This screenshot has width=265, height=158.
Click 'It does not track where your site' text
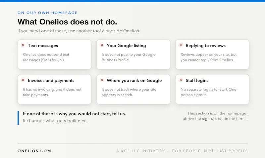coord(129,92)
